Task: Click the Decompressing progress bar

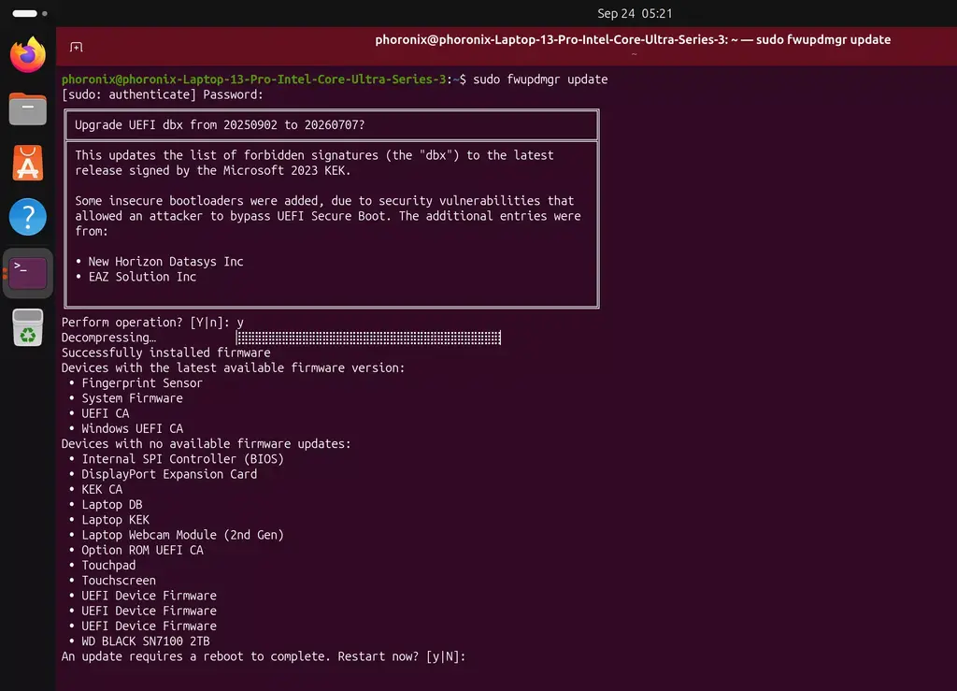Action: 368,338
